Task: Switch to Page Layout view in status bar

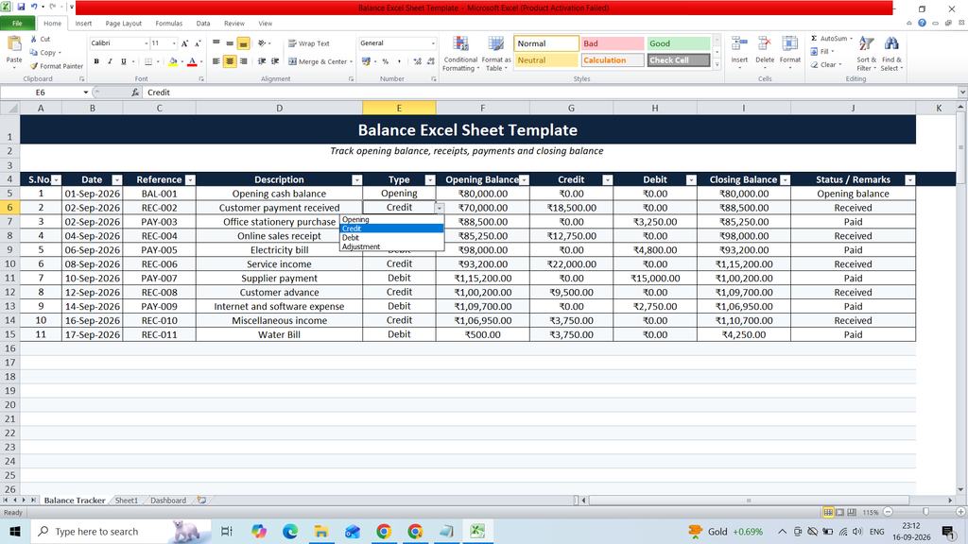Action: click(x=840, y=513)
